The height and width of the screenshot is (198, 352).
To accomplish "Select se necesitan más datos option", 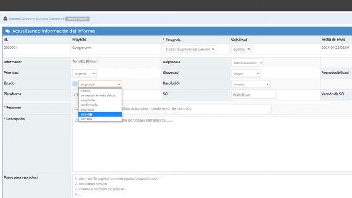I will [x=100, y=95].
